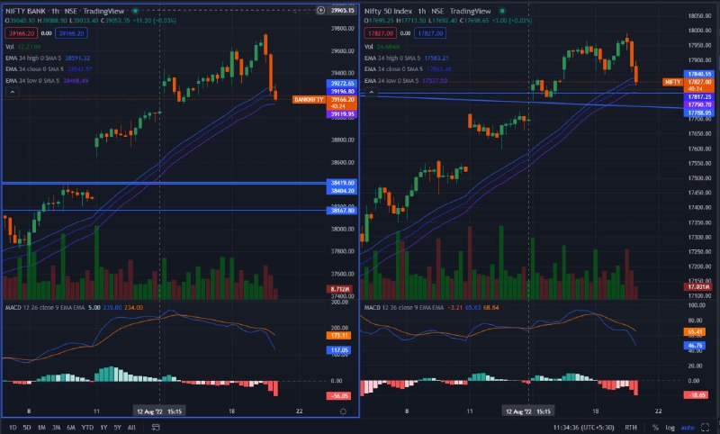Click 39272.65 blue price label
The width and height of the screenshot is (720, 434).
click(x=342, y=84)
